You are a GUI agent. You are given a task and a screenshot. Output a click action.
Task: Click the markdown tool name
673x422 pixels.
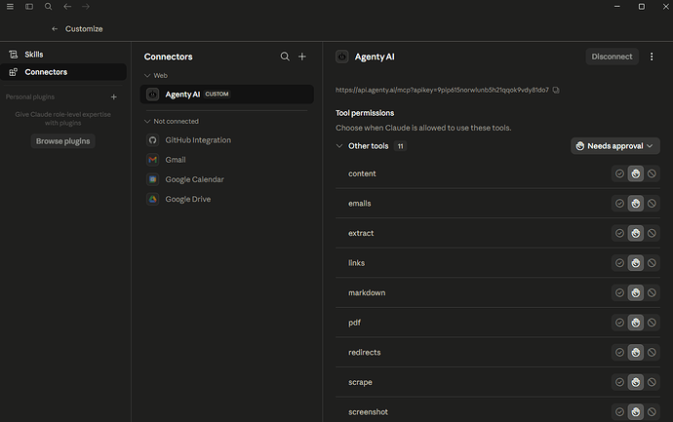367,293
